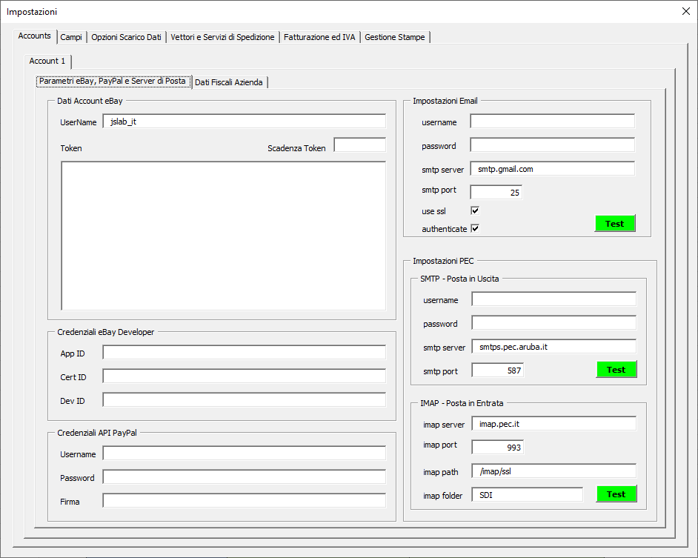Click Impostazioni Email username field

(x=553, y=122)
